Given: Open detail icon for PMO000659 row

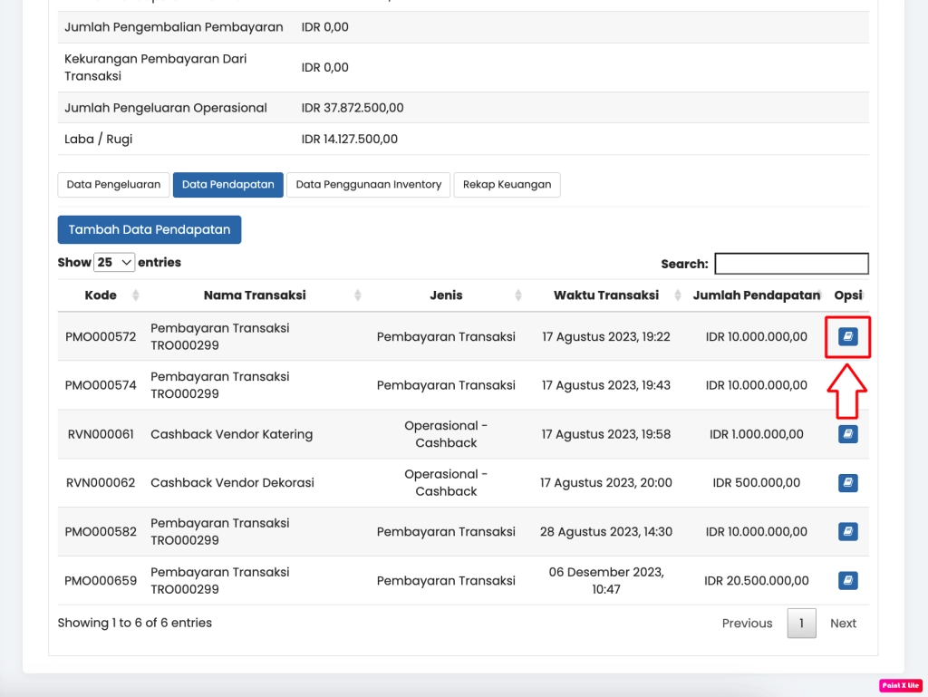Looking at the screenshot, I should [847, 580].
